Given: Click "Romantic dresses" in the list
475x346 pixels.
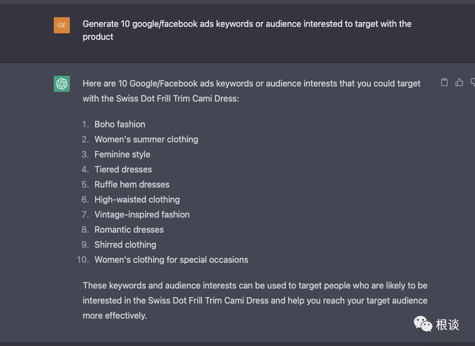Looking at the screenshot, I should click(x=129, y=229).
